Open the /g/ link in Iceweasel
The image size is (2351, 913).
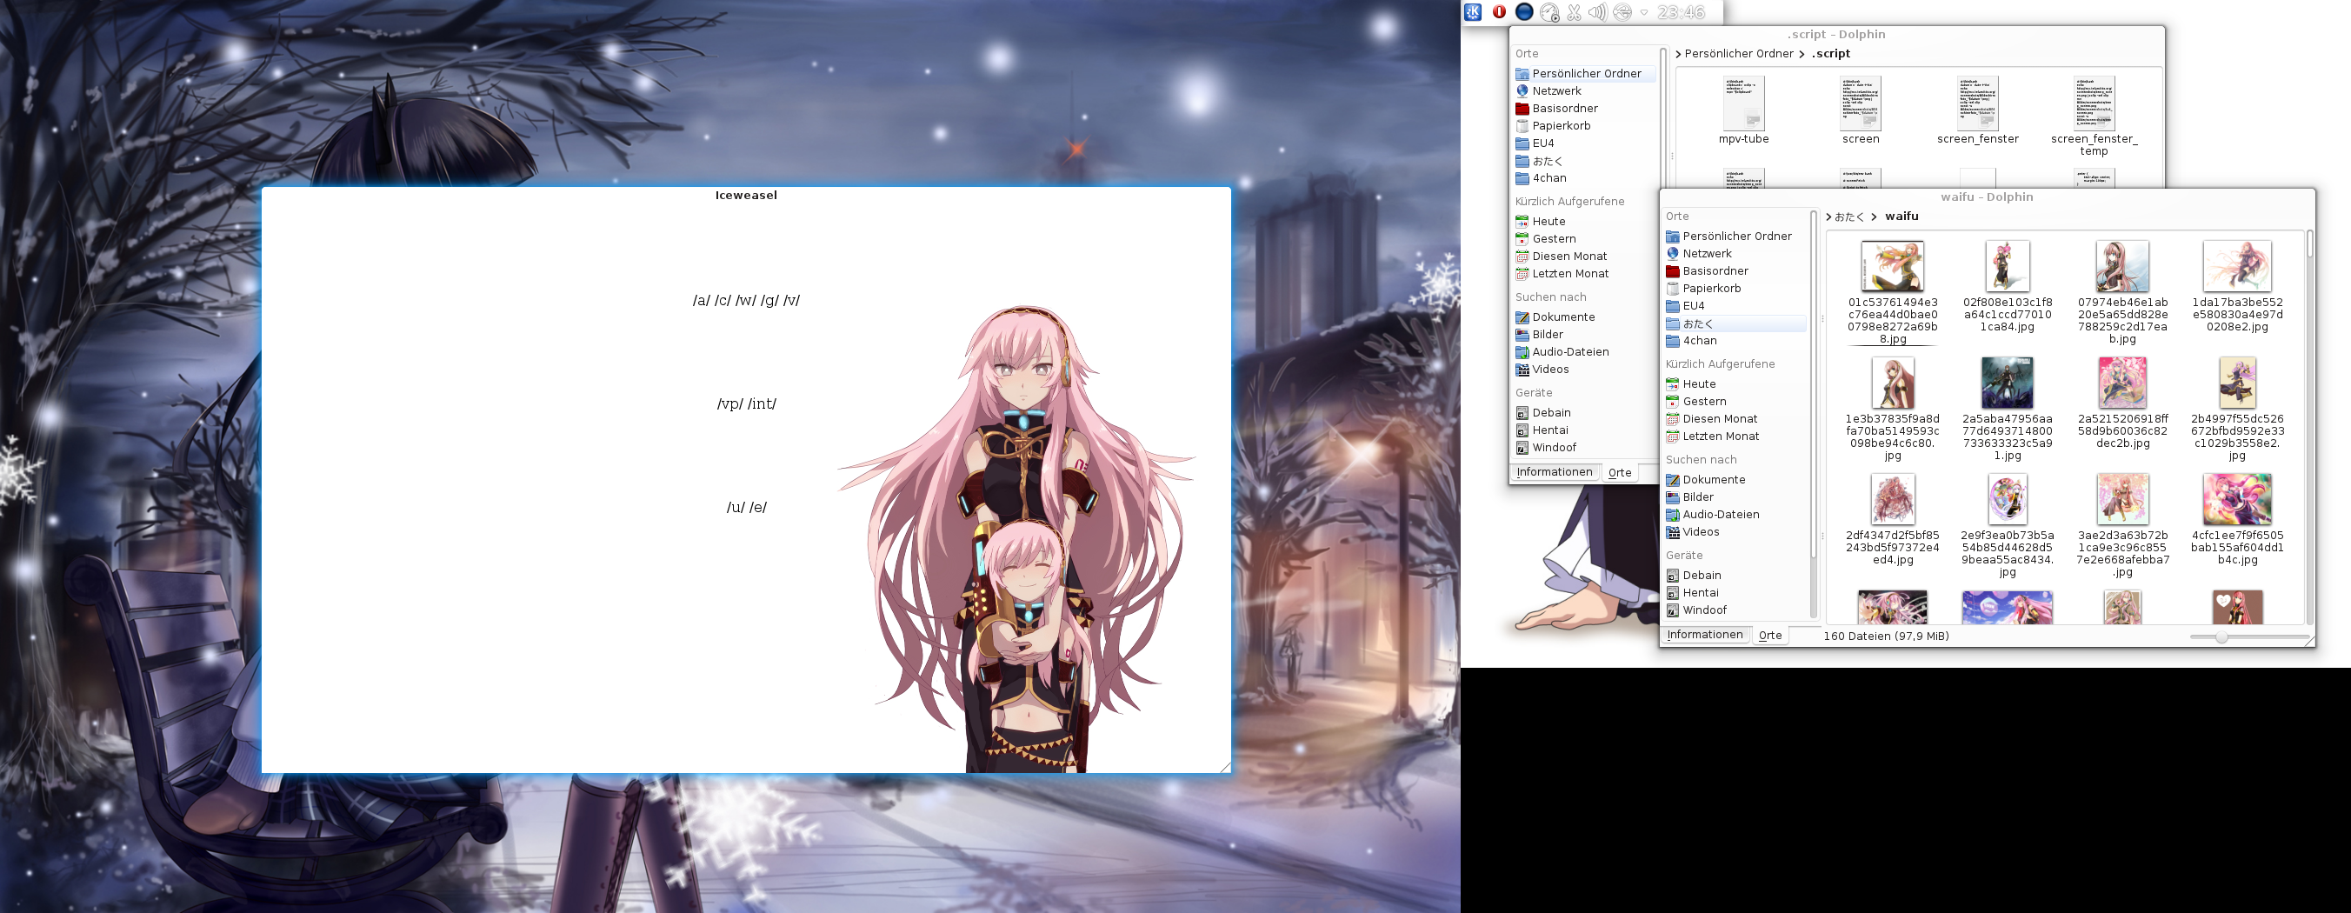pos(769,301)
